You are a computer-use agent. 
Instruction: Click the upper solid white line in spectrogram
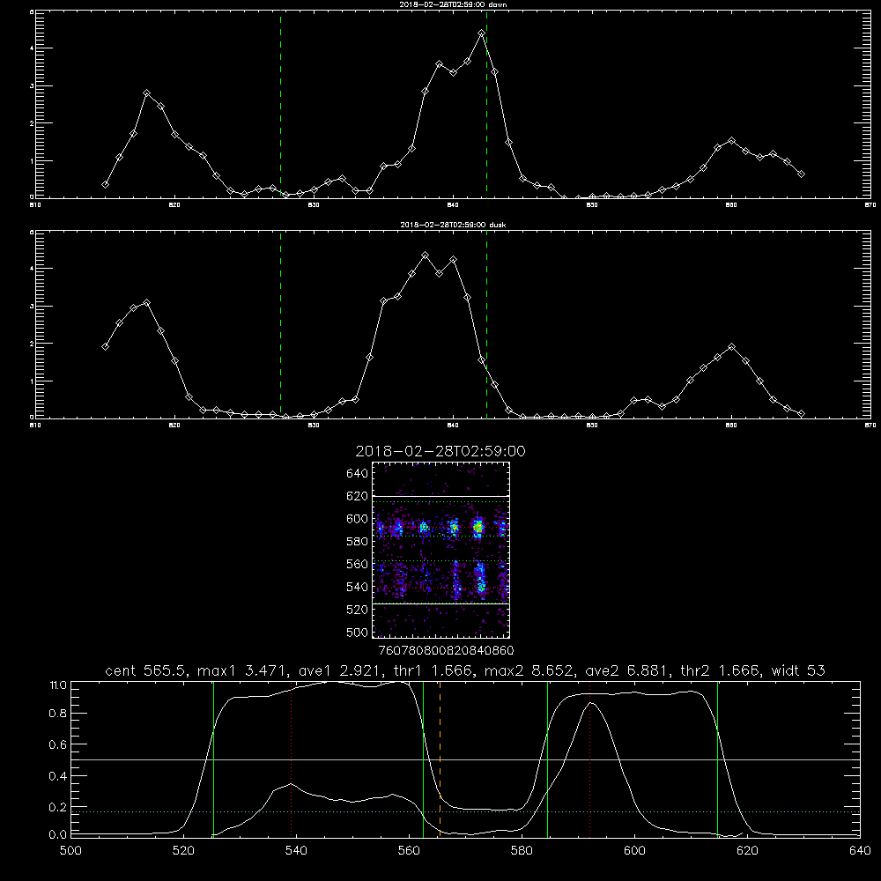(441, 497)
